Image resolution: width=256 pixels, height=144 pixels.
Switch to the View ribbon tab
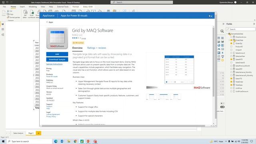tap(43, 7)
